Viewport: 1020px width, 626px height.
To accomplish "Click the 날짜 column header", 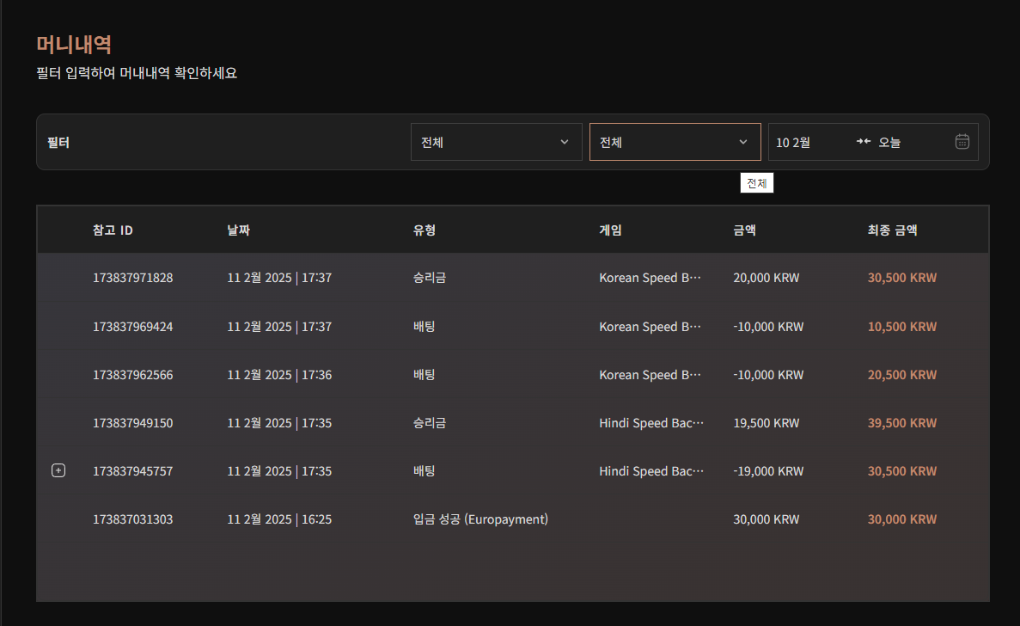I will click(238, 230).
